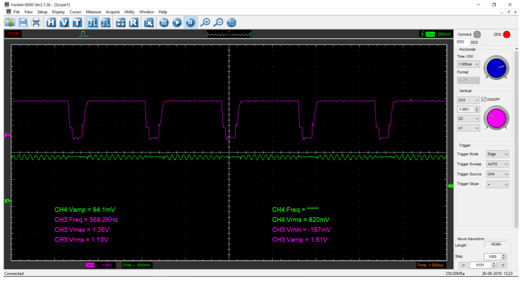Open the Trigger Slope dropdown

497,184
